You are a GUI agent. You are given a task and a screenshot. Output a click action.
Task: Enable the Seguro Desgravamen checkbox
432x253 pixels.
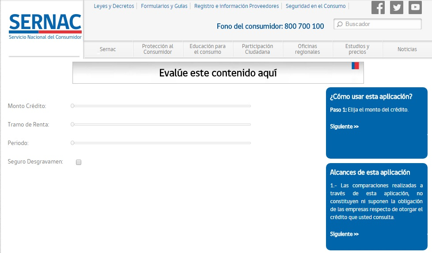click(79, 162)
